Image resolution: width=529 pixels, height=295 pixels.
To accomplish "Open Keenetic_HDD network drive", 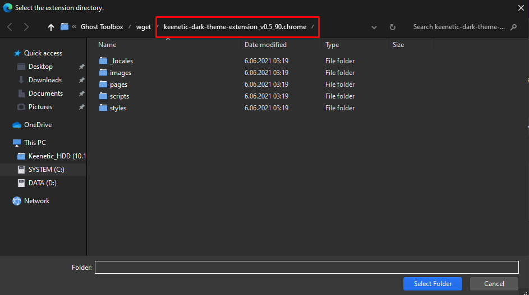I will point(57,156).
